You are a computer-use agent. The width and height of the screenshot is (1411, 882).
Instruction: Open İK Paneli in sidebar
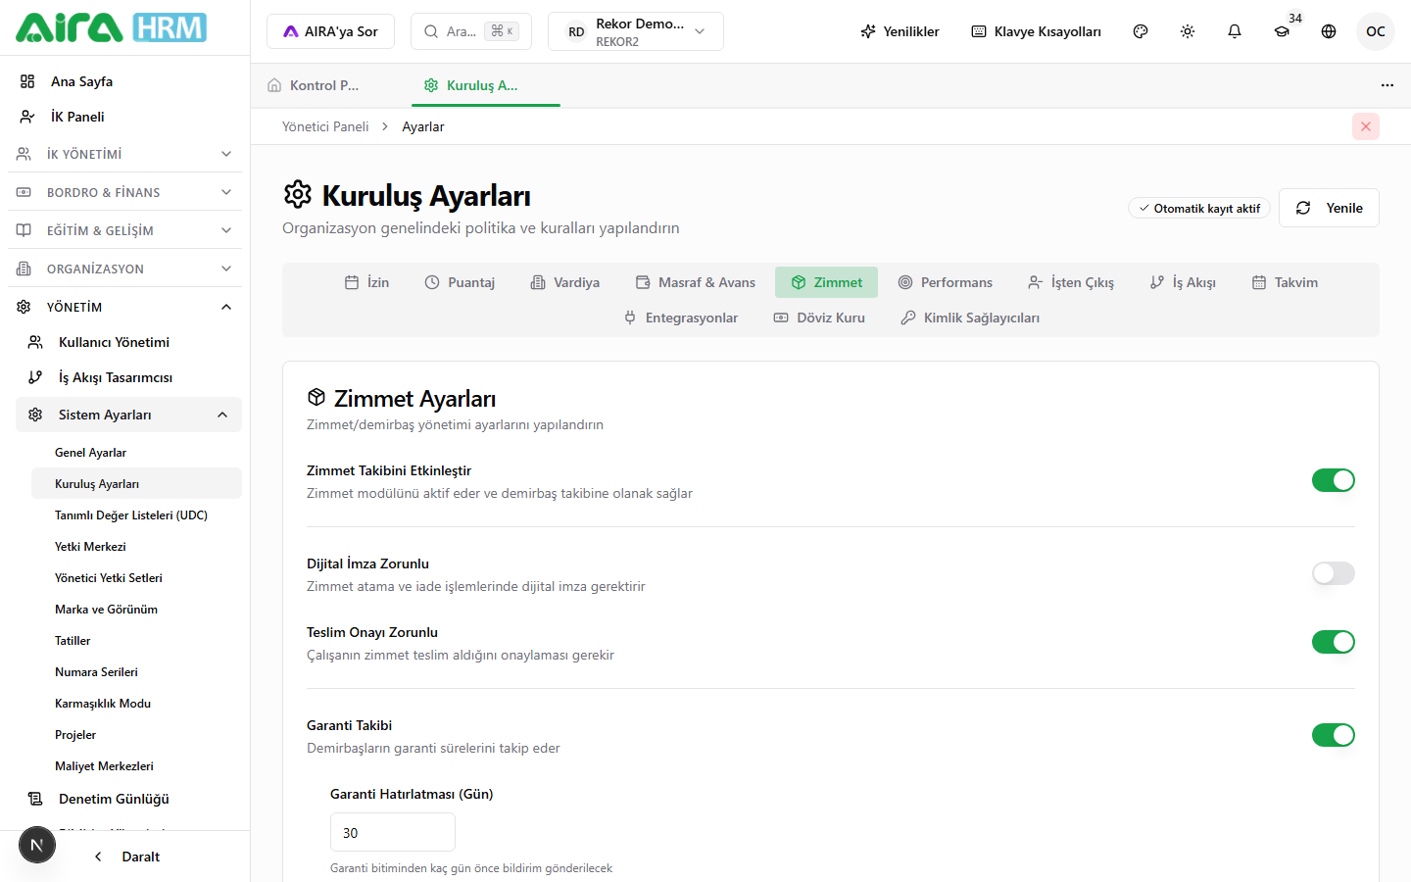click(x=124, y=117)
